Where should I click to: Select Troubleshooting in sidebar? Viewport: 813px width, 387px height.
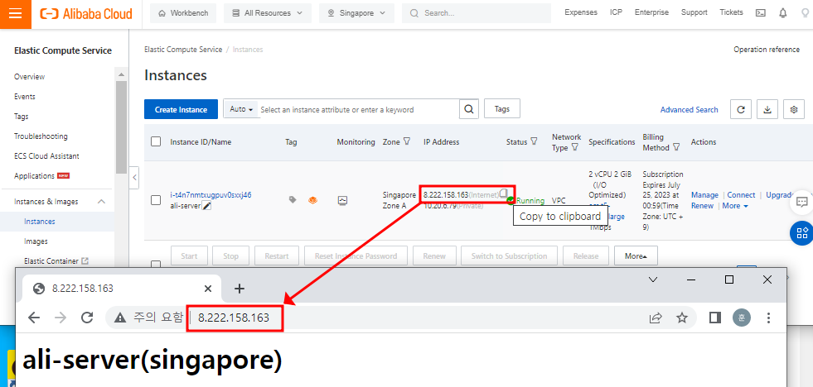(41, 136)
